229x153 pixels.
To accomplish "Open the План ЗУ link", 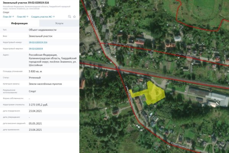I will (x=8, y=17).
